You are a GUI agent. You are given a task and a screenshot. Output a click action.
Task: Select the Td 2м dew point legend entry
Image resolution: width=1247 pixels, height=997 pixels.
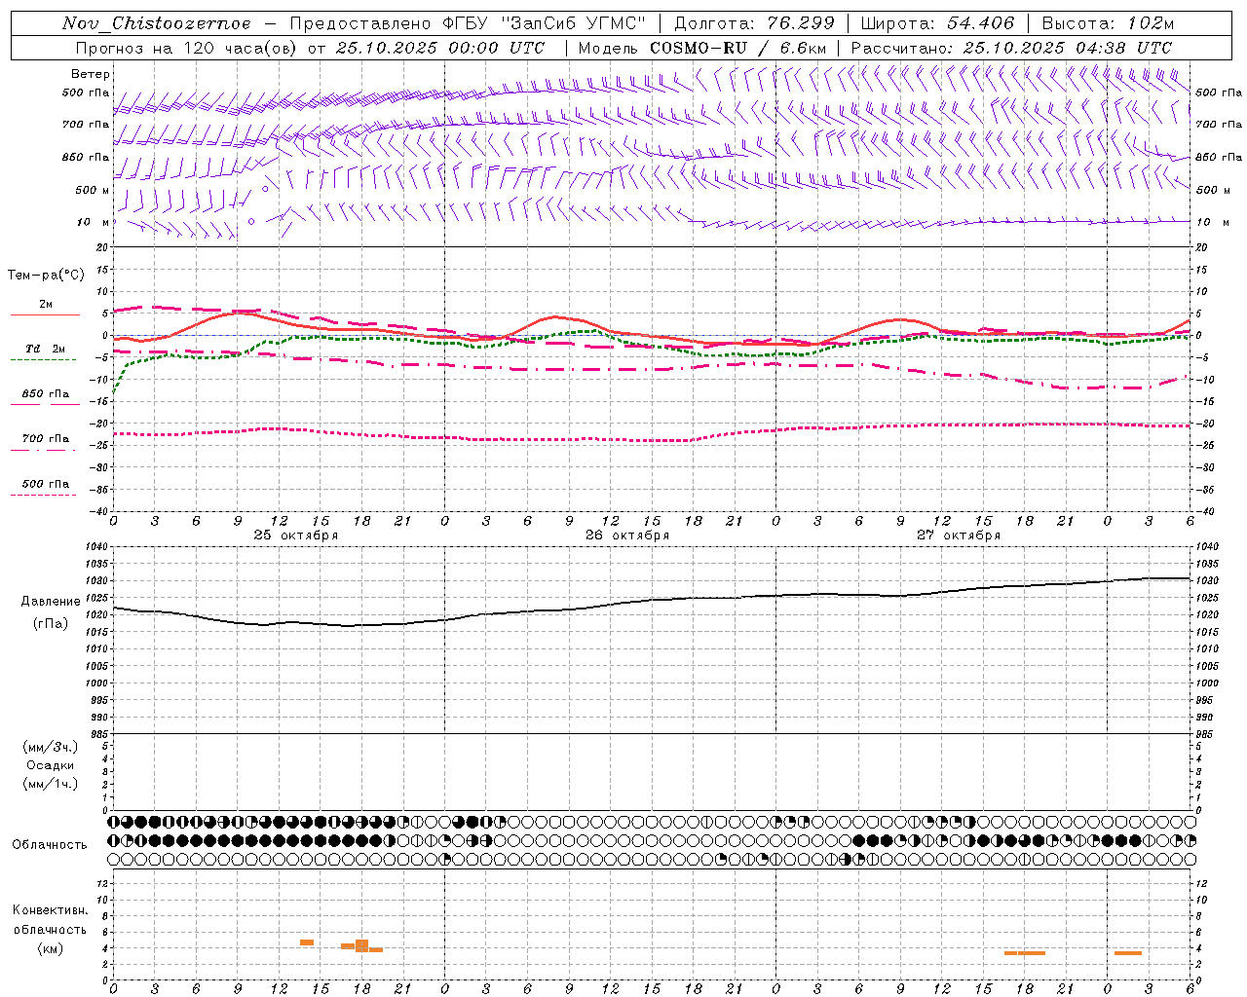tap(44, 352)
